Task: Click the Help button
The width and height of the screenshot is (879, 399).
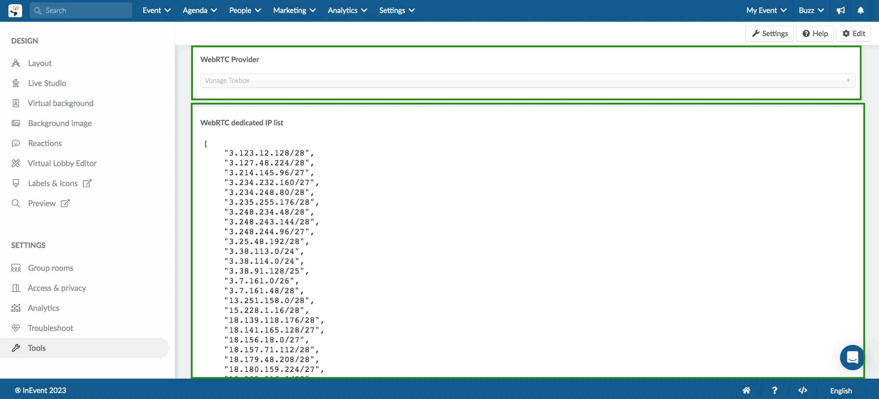Action: pyautogui.click(x=815, y=34)
